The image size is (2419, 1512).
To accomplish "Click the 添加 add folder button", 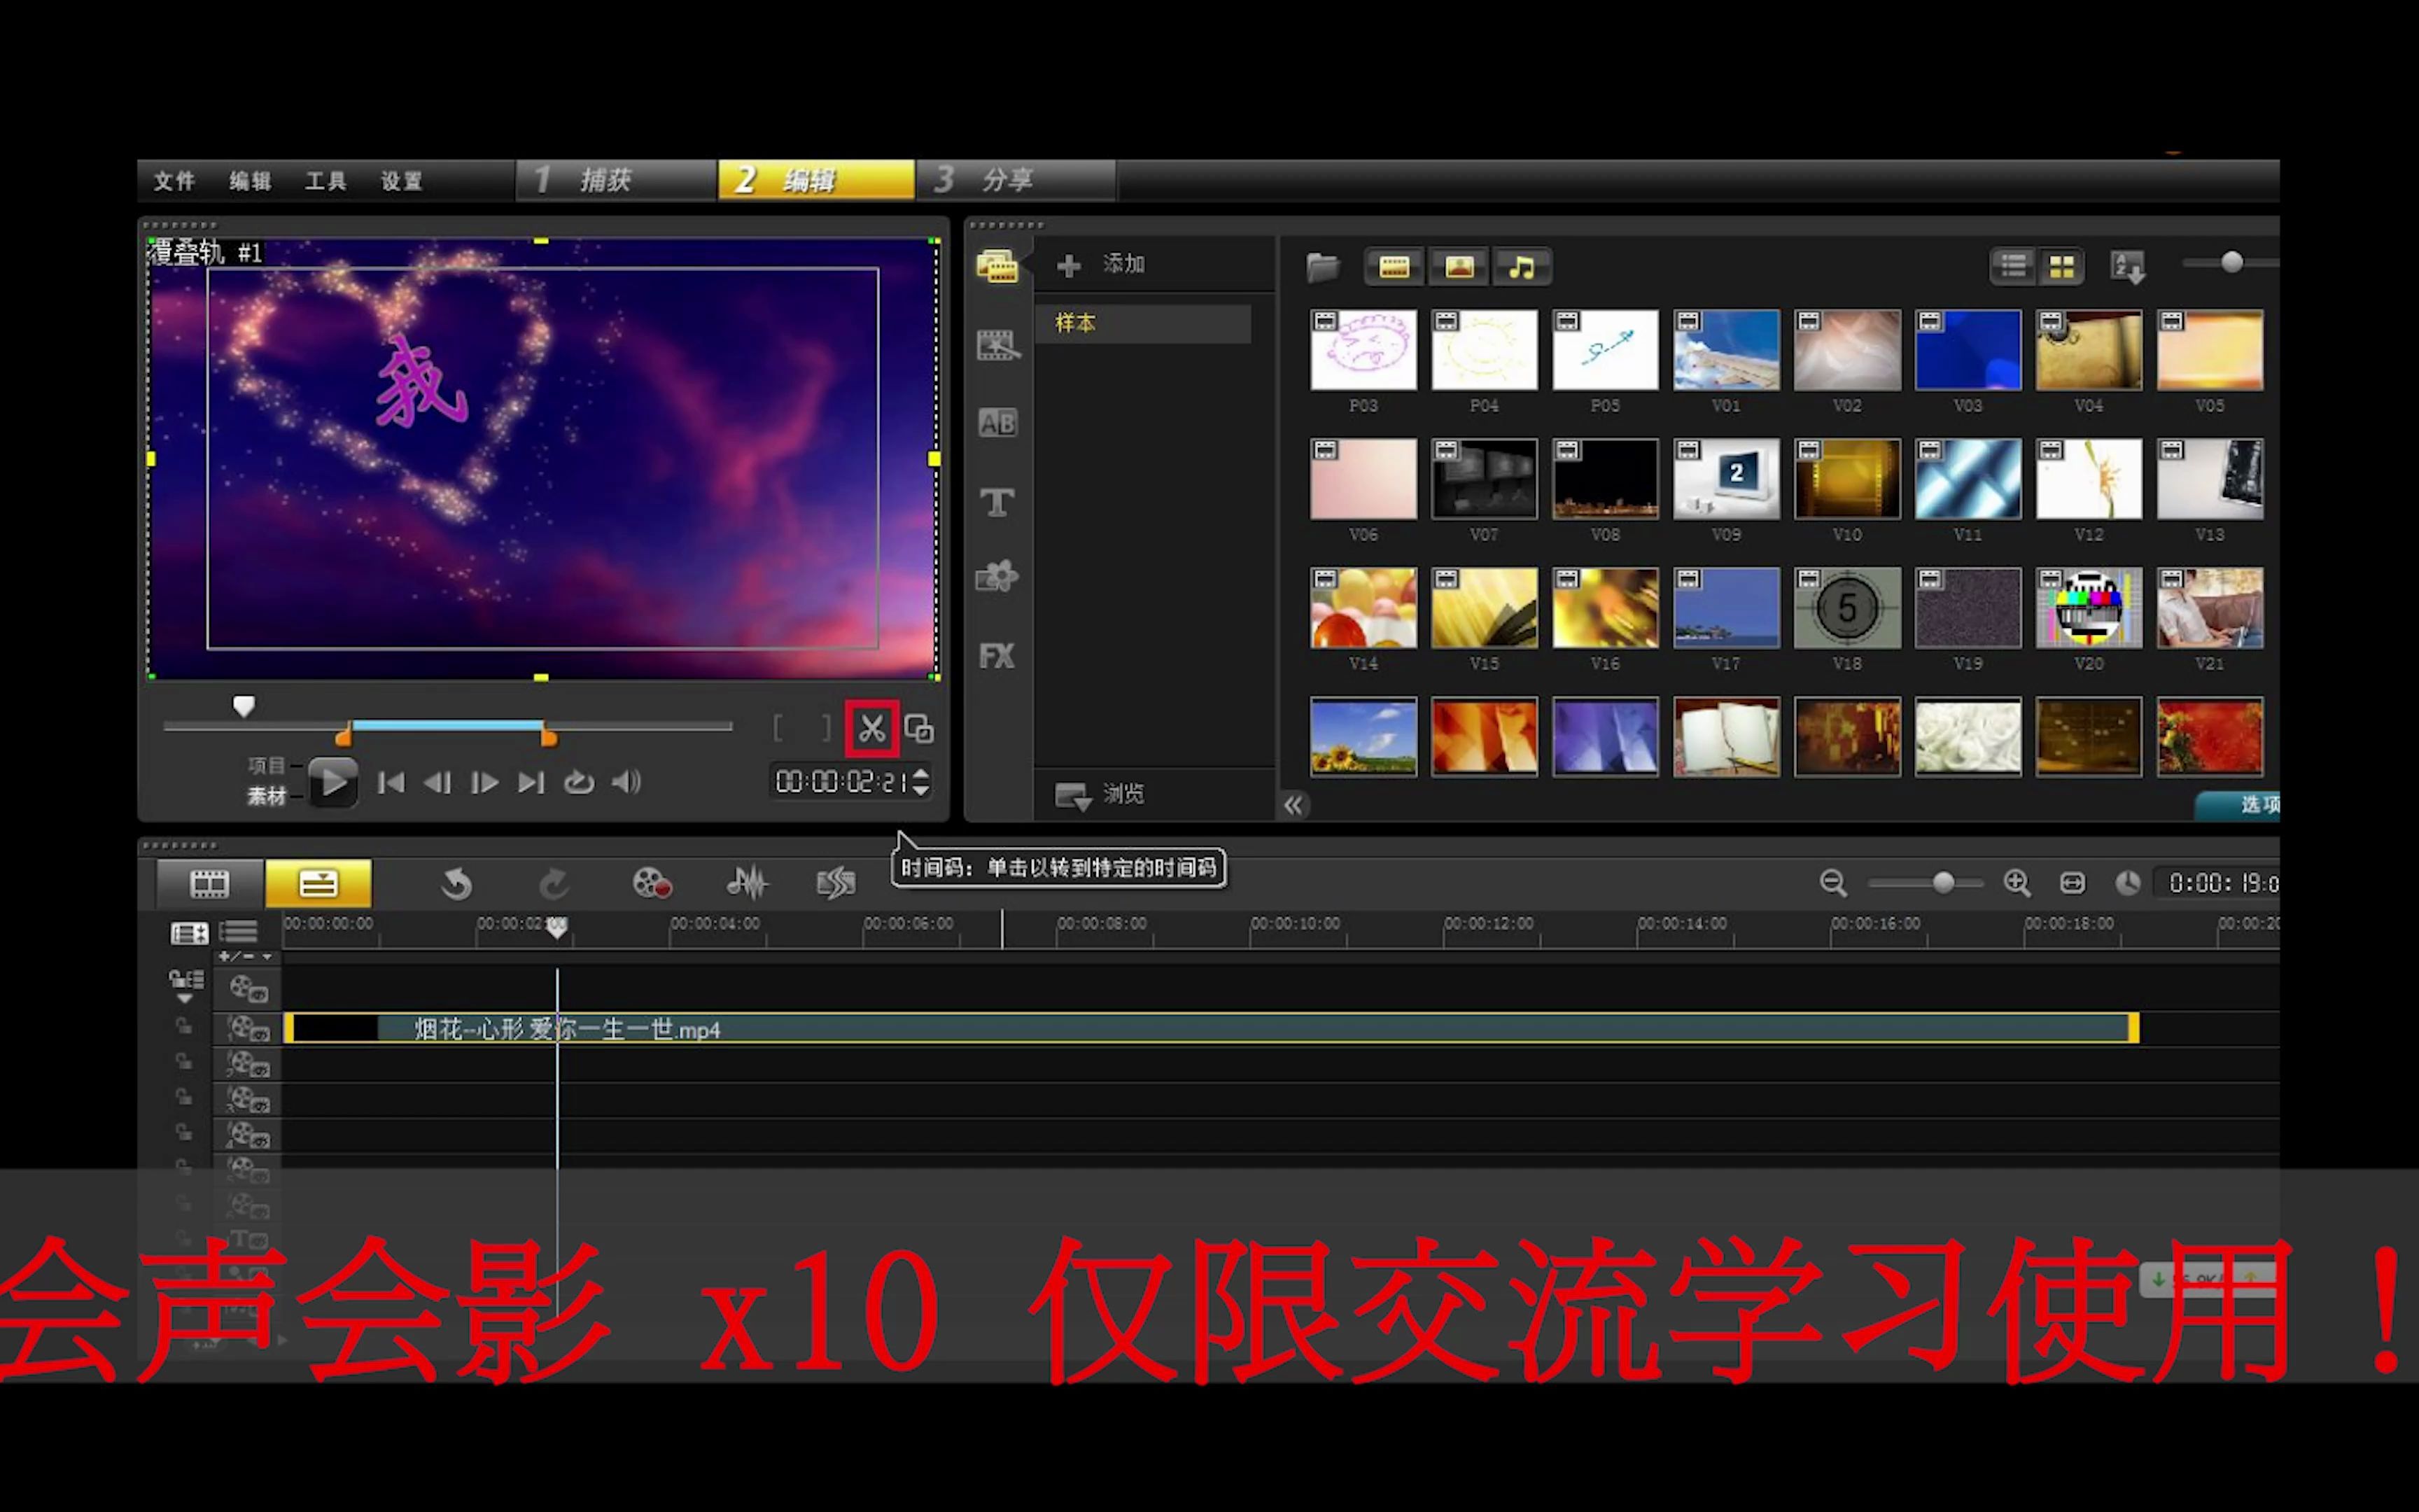I will [1100, 265].
